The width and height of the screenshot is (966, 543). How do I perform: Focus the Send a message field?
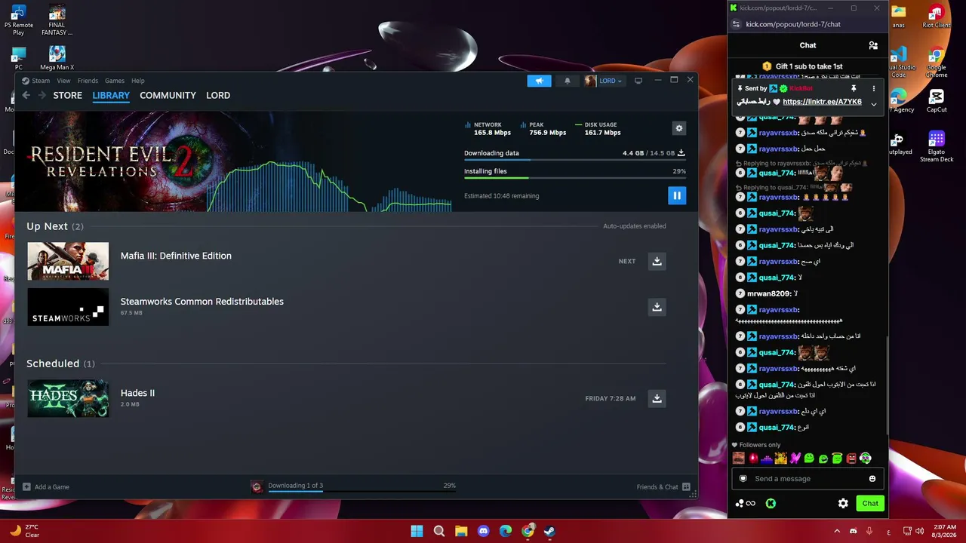[x=808, y=479]
